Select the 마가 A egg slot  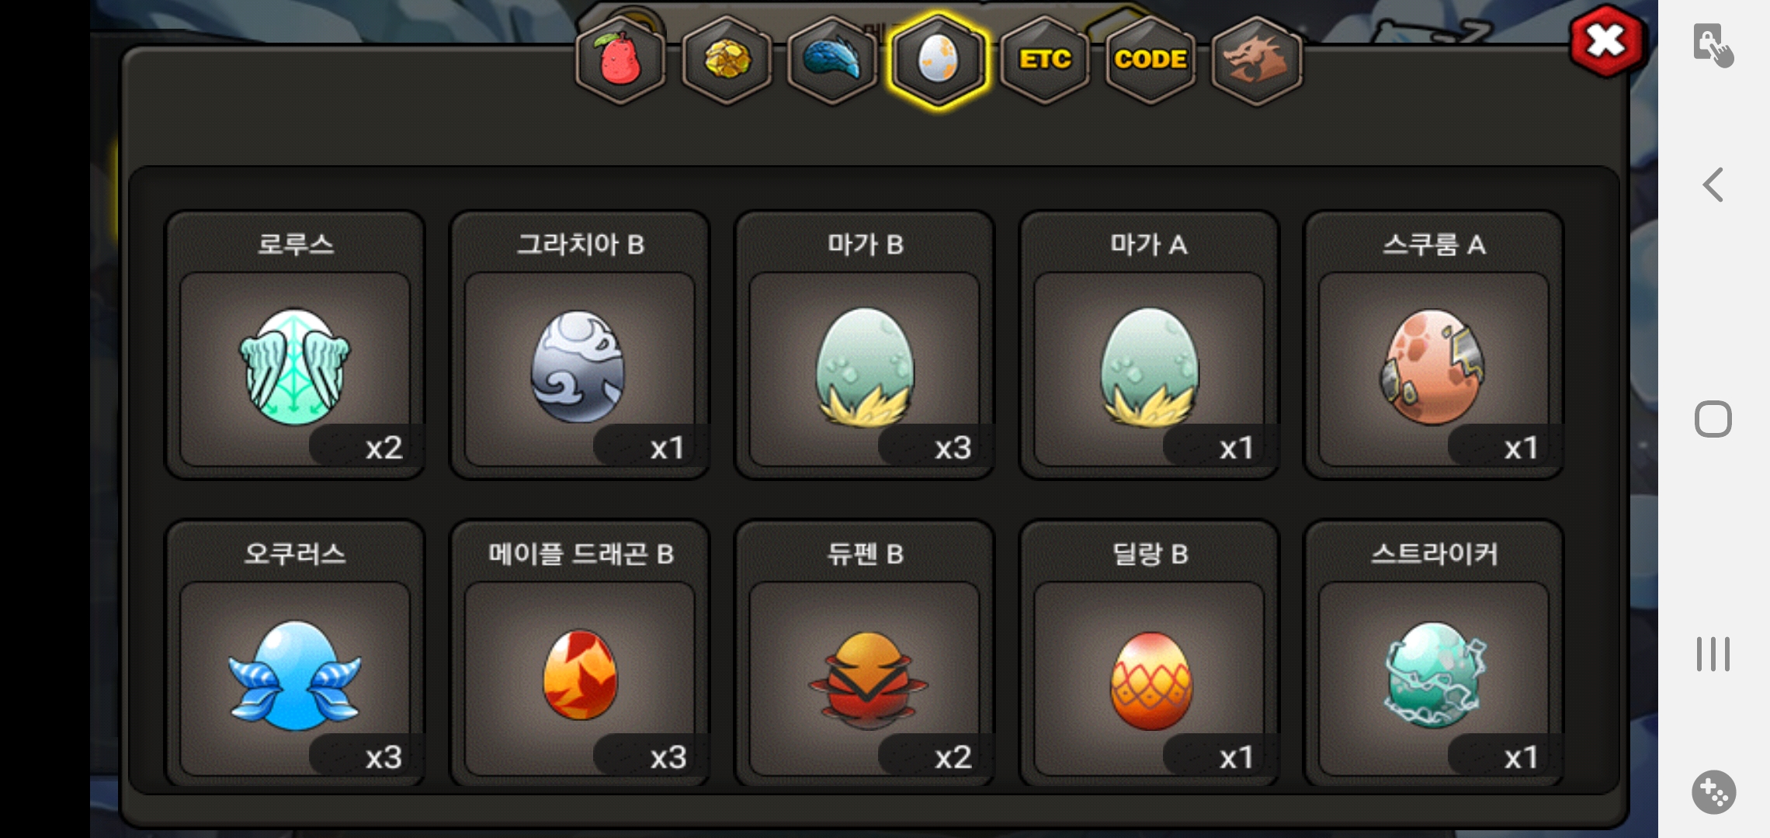tap(1149, 346)
